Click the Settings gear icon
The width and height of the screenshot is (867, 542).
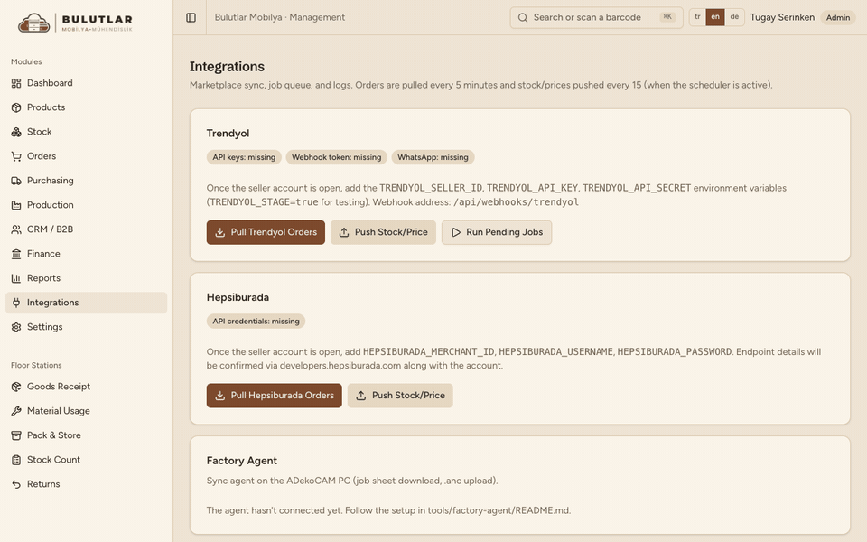(x=16, y=327)
